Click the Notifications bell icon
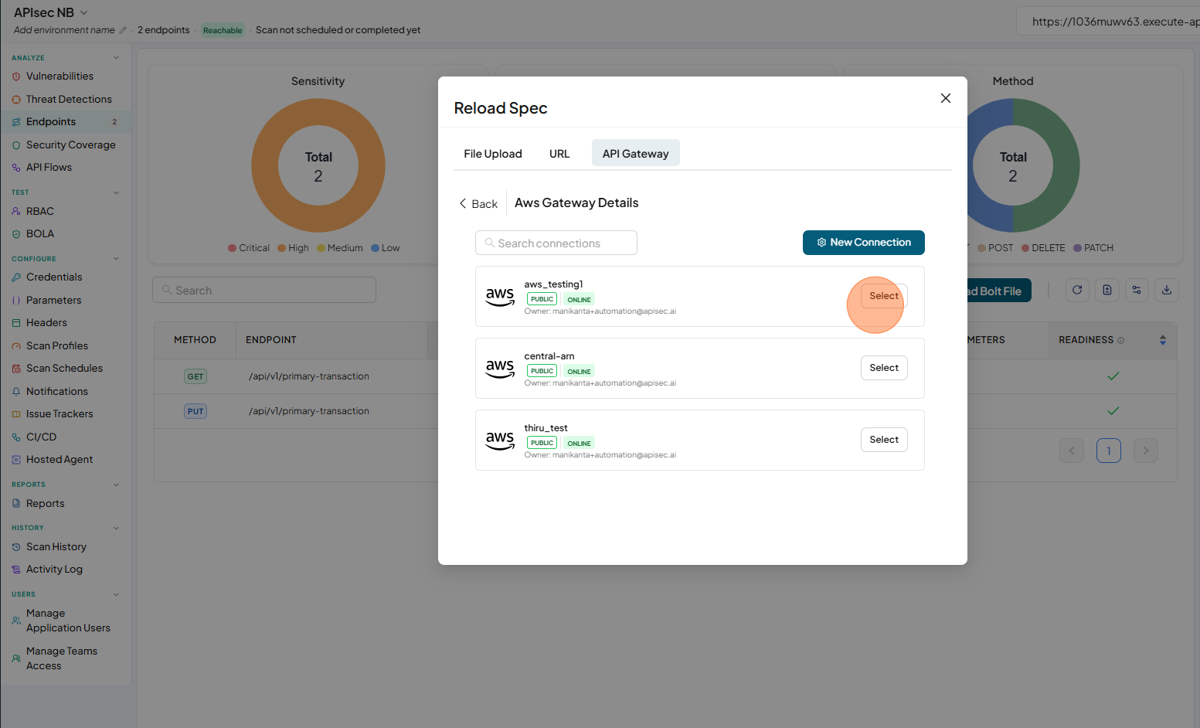The width and height of the screenshot is (1200, 728). (16, 392)
